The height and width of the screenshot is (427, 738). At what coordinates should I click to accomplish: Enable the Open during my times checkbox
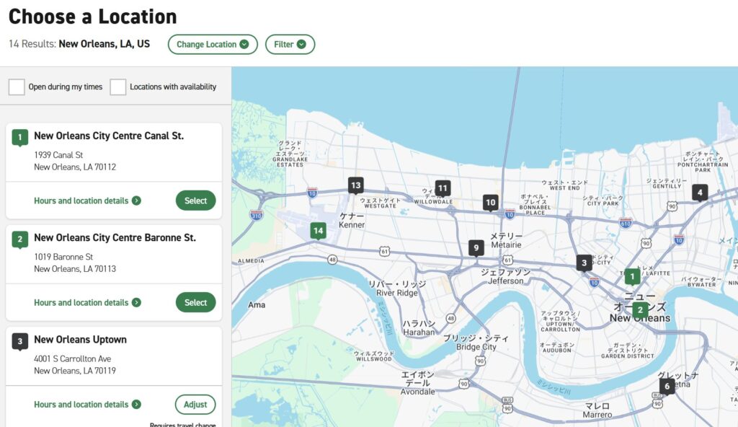[17, 87]
